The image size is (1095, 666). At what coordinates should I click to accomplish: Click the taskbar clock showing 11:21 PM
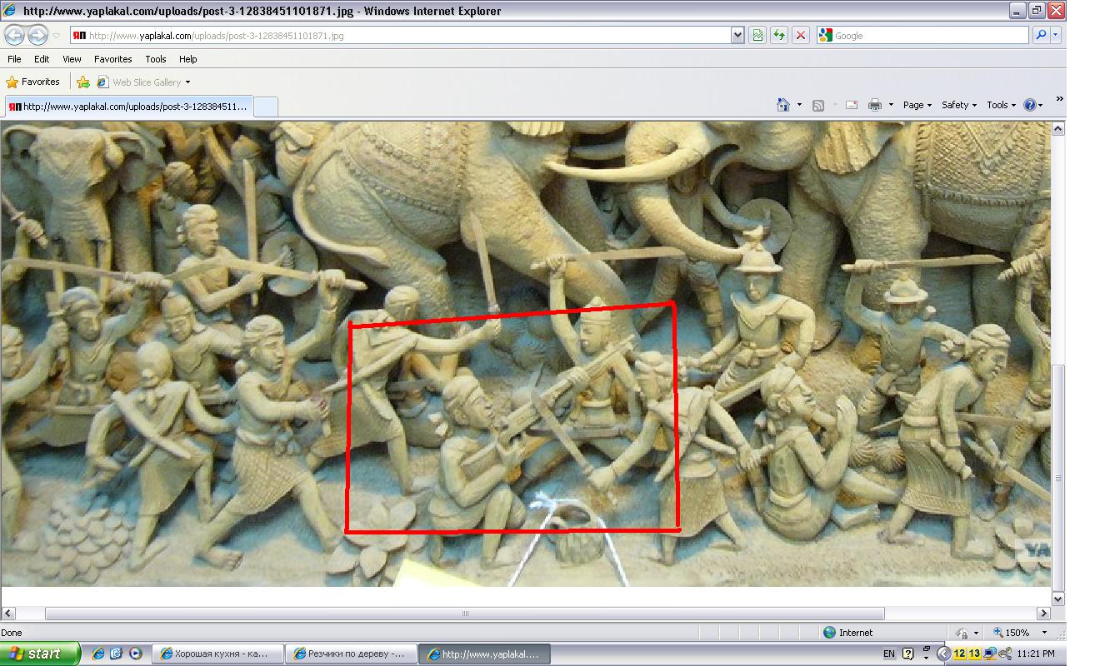(1036, 654)
